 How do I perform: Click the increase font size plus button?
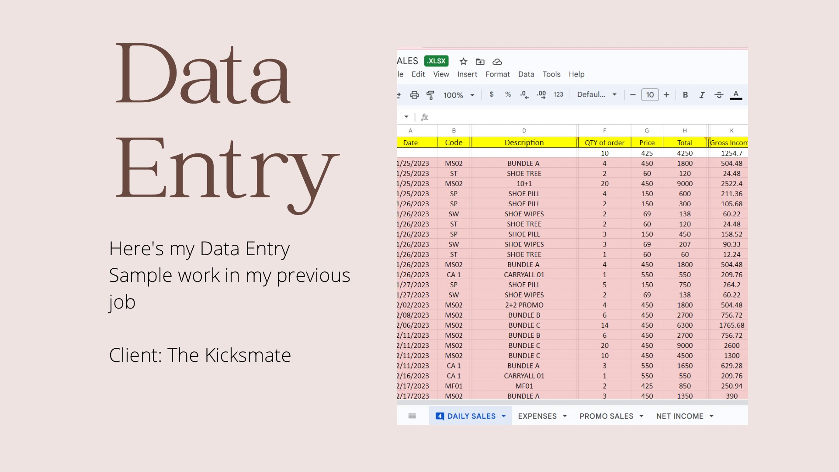point(666,95)
